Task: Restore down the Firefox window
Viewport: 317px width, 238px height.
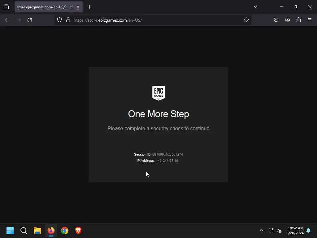Action: pos(296,7)
